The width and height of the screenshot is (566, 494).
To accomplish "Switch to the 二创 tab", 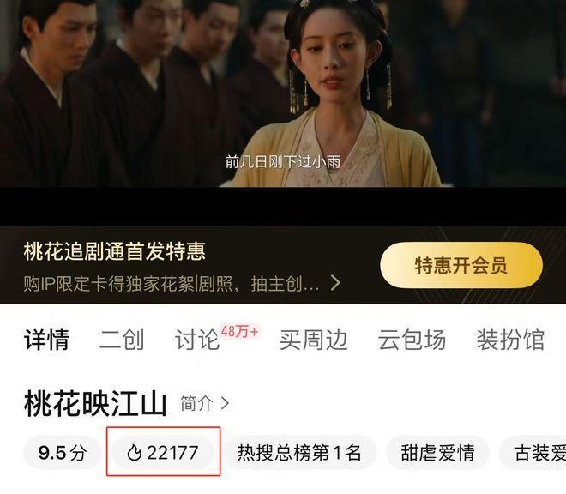I will pos(122,340).
